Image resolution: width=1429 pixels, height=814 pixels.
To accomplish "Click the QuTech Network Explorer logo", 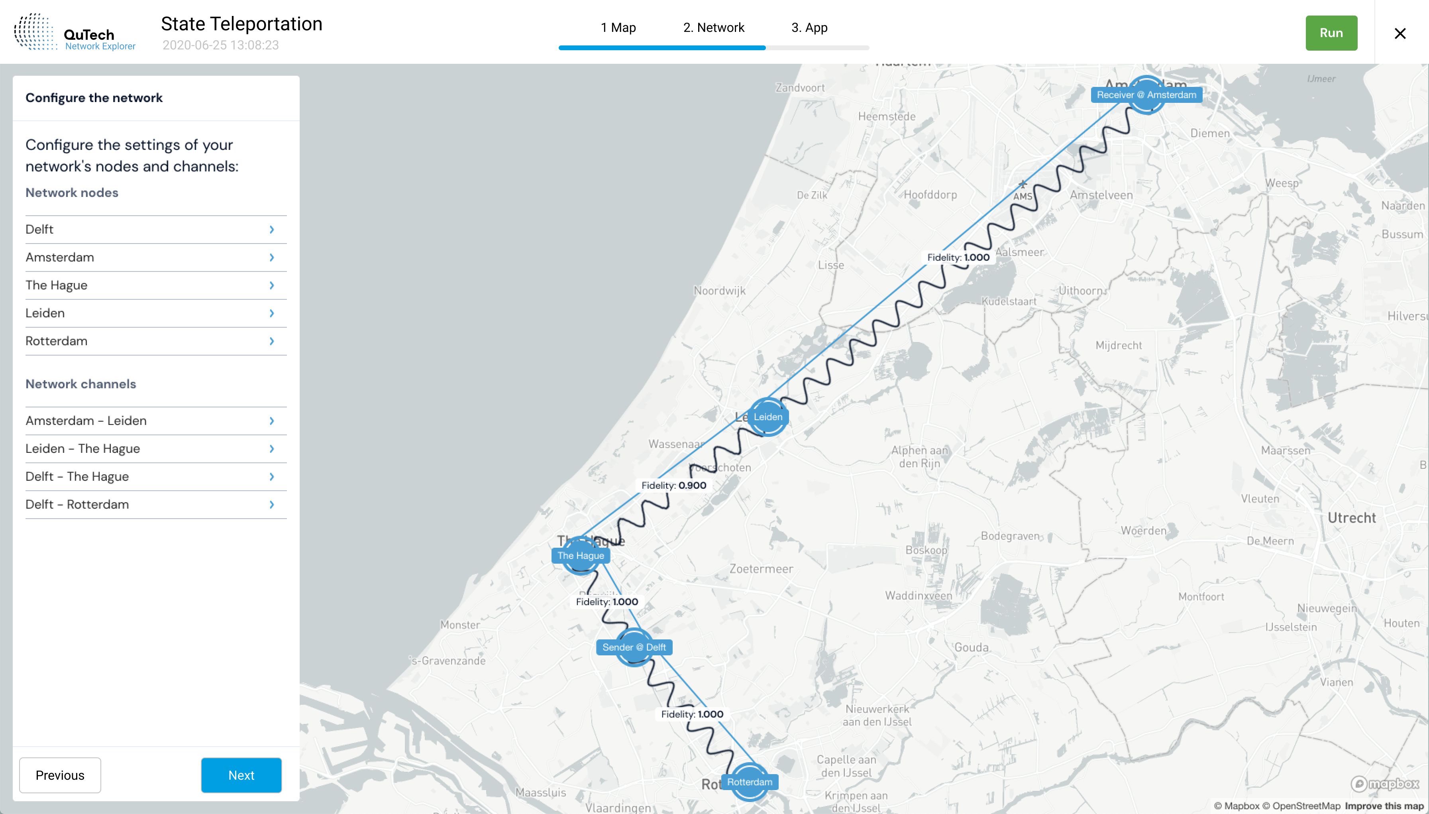I will pyautogui.click(x=75, y=32).
